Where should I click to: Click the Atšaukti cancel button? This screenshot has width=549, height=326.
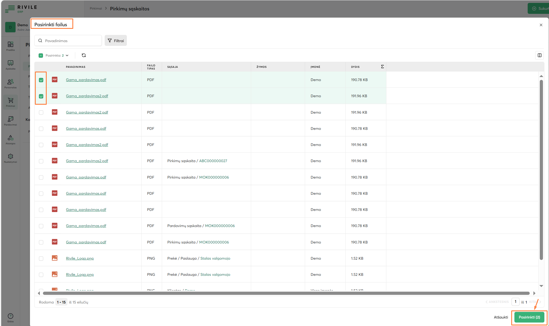(501, 317)
